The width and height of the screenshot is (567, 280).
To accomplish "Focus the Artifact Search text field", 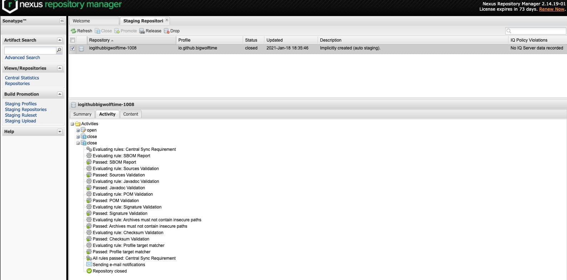I will click(x=30, y=51).
